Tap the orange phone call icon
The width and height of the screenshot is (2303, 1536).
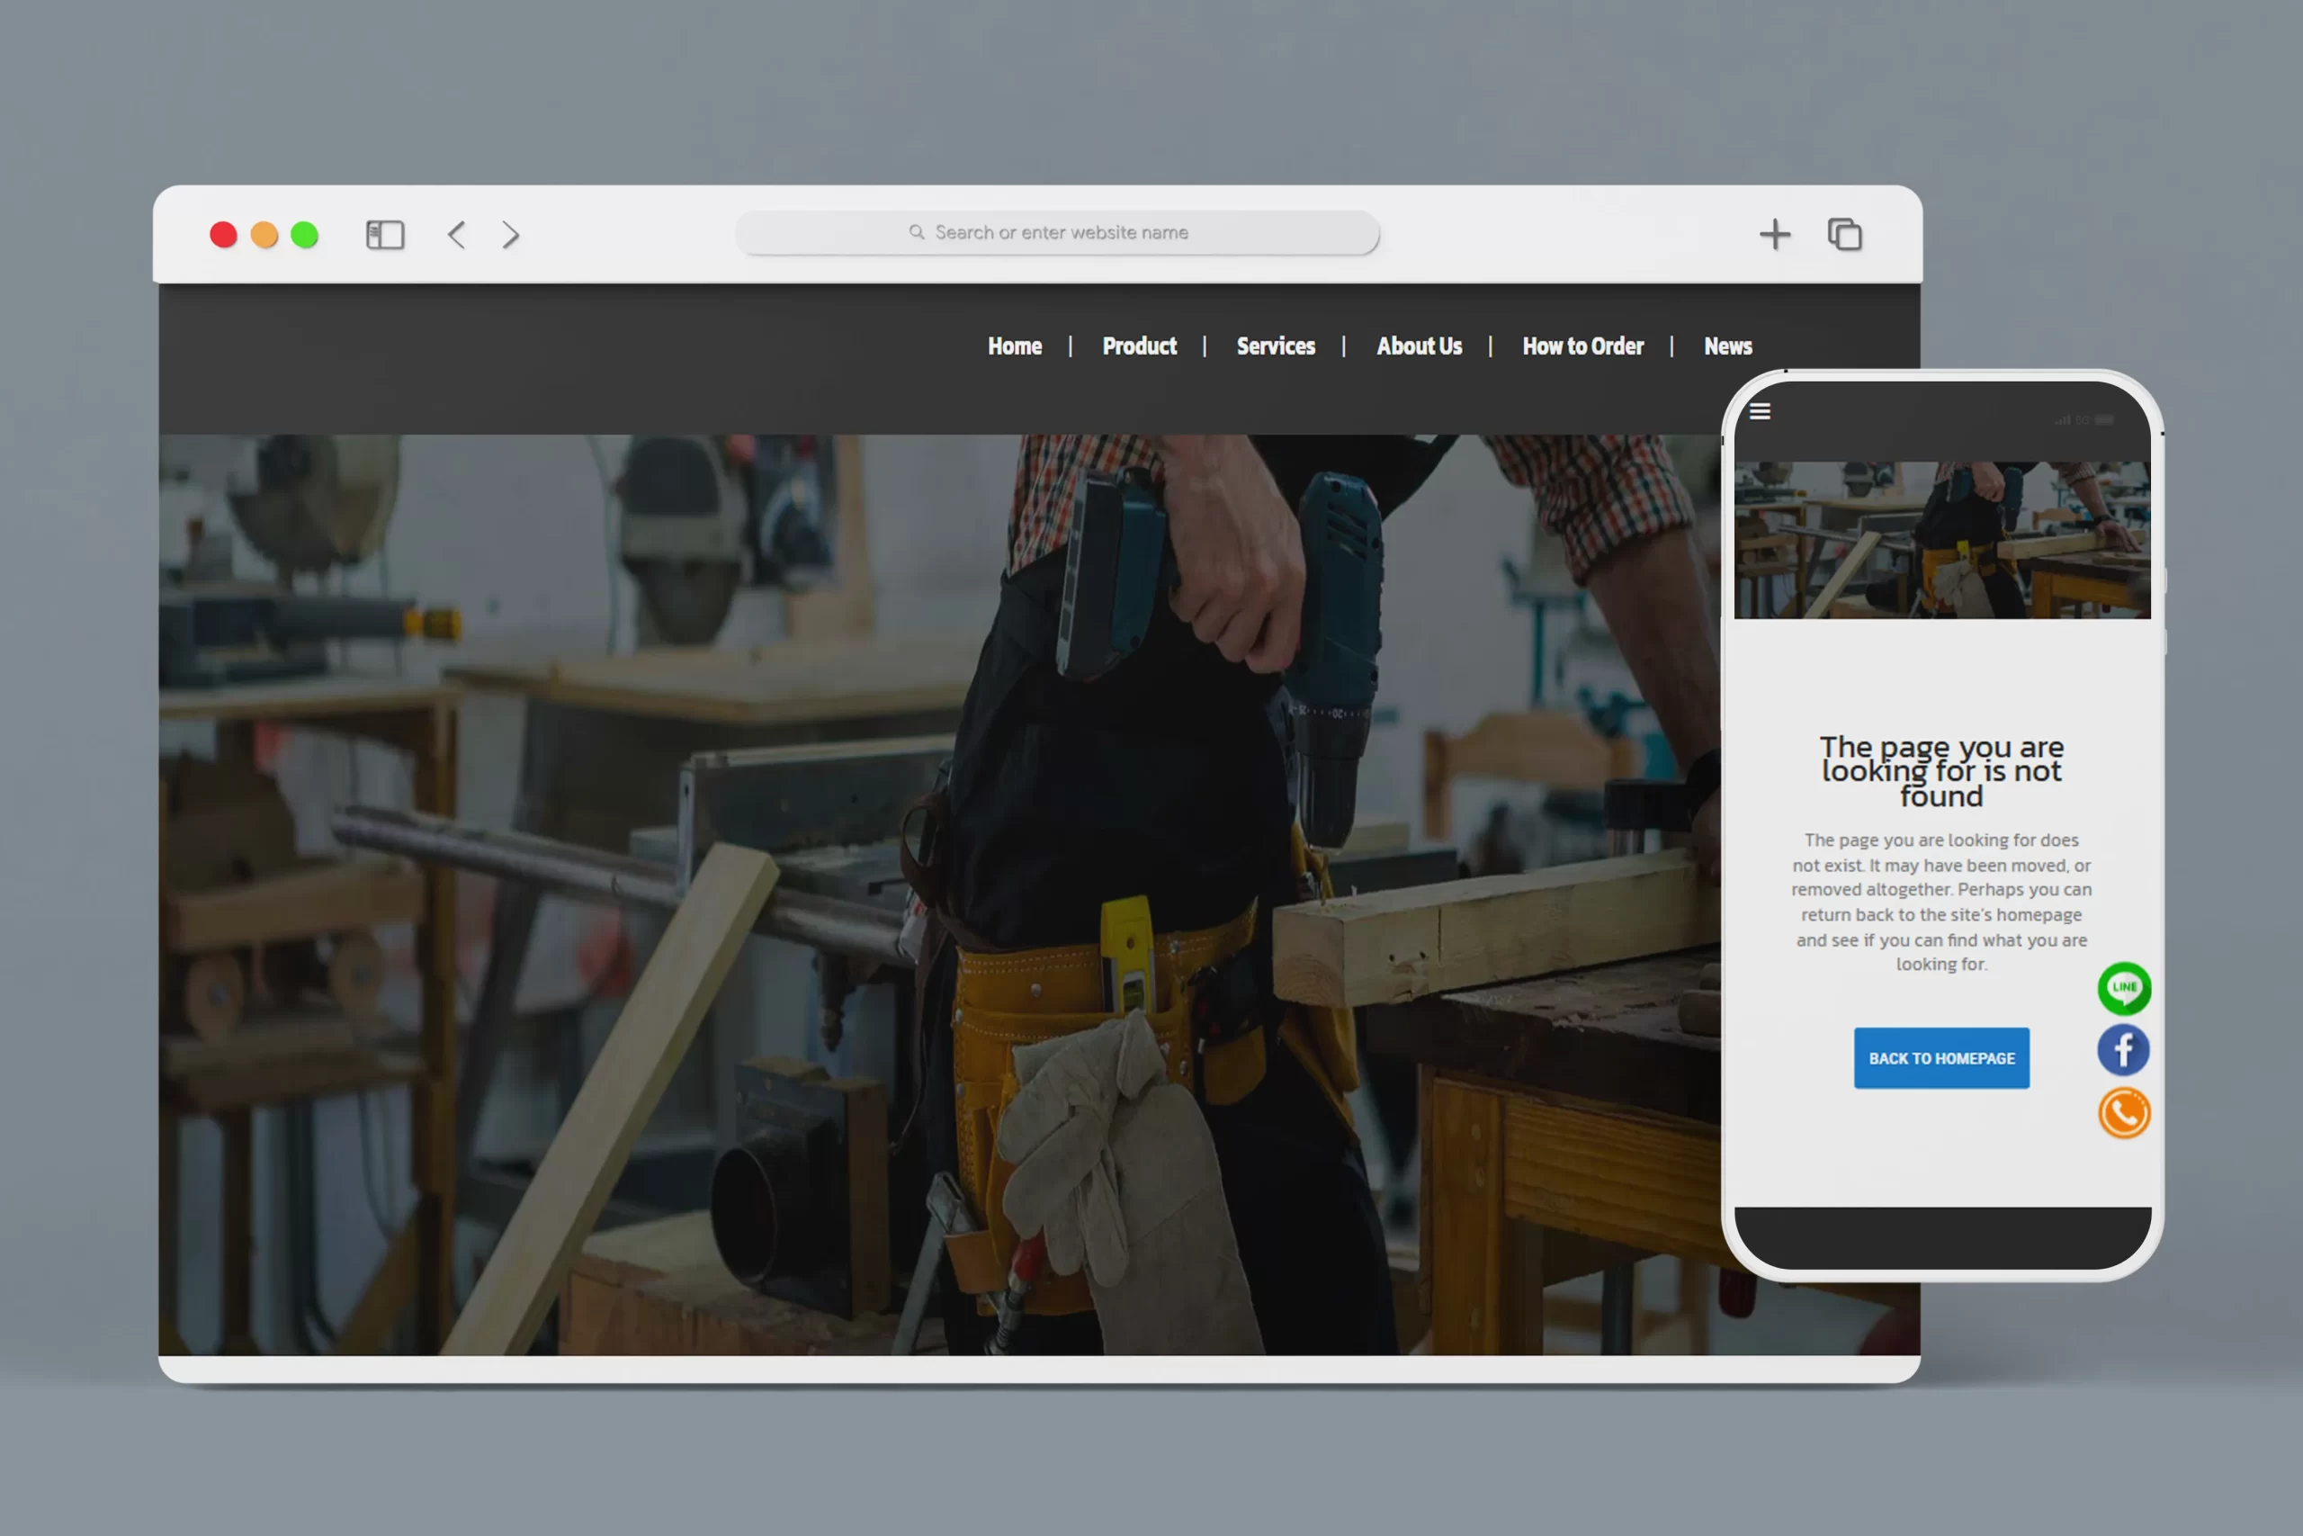click(x=2123, y=1113)
